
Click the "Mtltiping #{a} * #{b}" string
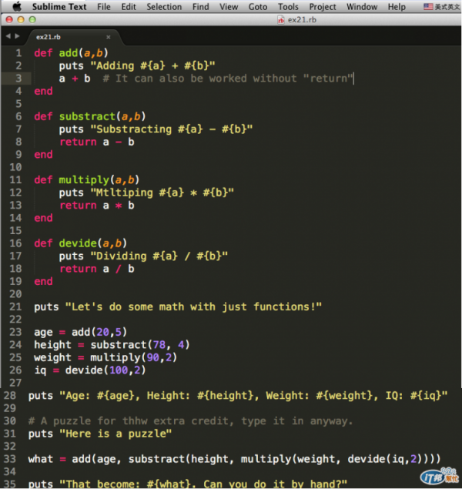(162, 193)
